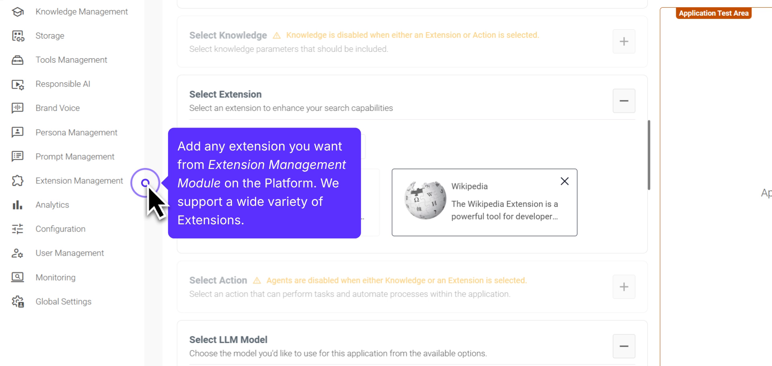Click the Brand Voice waveform icon

[18, 108]
